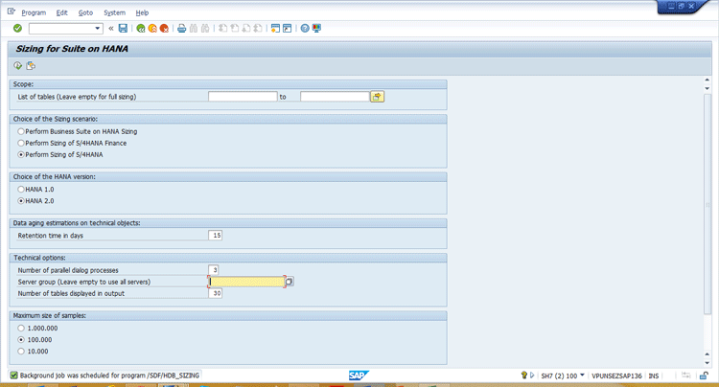
Task: Click the 'Choice of the Sizing scenario:' header
Action: 56,119
